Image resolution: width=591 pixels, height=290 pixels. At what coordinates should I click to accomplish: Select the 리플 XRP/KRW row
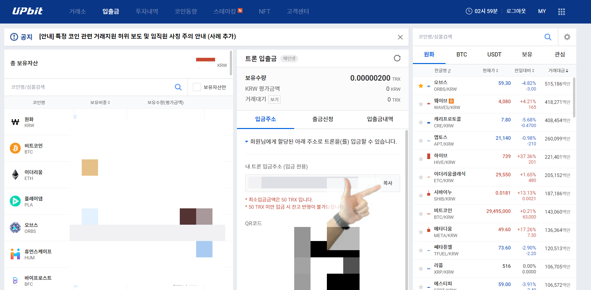tap(494, 269)
